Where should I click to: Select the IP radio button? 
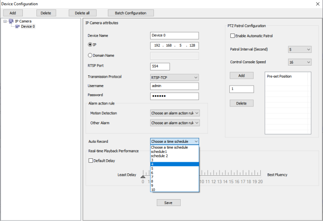tap(90, 45)
